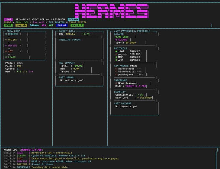Image resolution: width=220 pixels, height=169 pixels.
Task: Click the LEARN Cycle #1 complete log entry
Action: pos(44,155)
